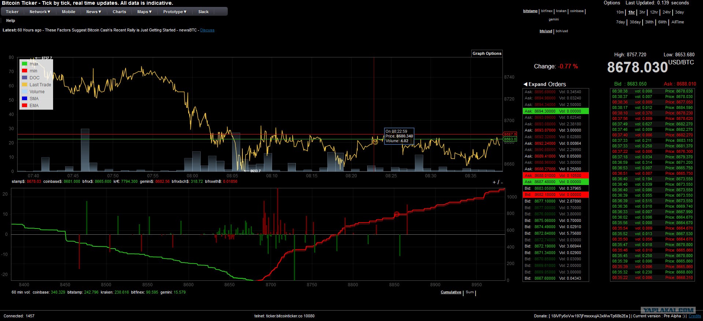Select the 3hr time range
This screenshot has height=321, width=703.
643,12
